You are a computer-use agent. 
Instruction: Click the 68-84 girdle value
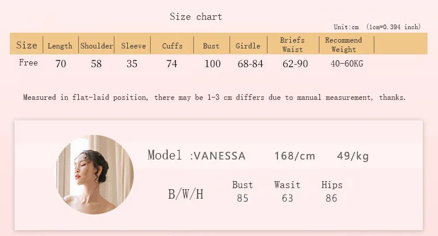[x=251, y=64]
